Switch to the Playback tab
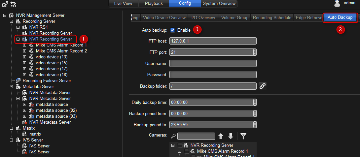 154,4
